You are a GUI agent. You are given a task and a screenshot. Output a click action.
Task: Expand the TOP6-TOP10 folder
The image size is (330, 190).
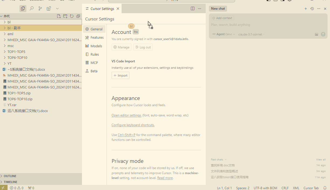click(x=41, y=58)
